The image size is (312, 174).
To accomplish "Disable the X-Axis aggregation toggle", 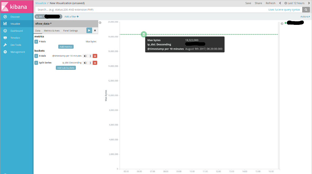I will (x=85, y=56).
